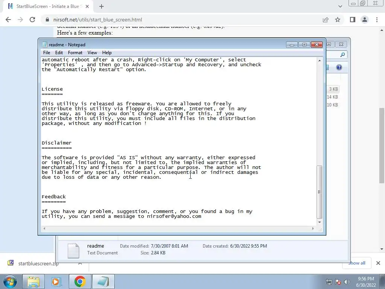Open the Edit menu in Notepad
Screen dimensions: 385x289
59,53
